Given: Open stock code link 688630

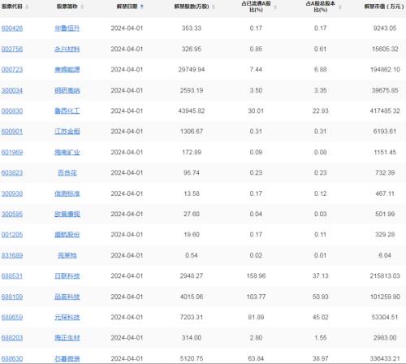Looking at the screenshot, I should point(12,359).
